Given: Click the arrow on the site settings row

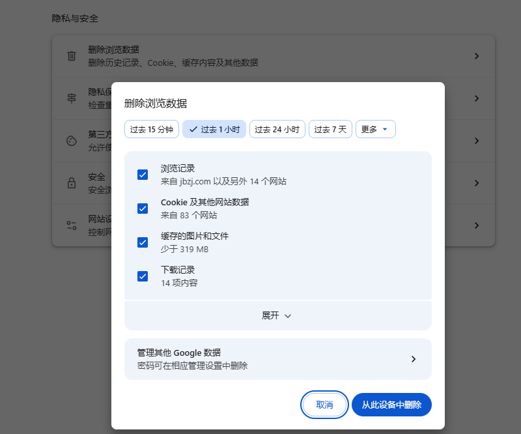Looking at the screenshot, I should [477, 225].
